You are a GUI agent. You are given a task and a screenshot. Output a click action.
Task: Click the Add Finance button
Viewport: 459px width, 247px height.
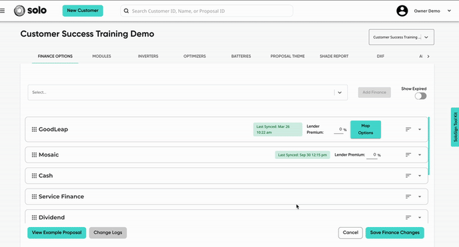pos(374,93)
